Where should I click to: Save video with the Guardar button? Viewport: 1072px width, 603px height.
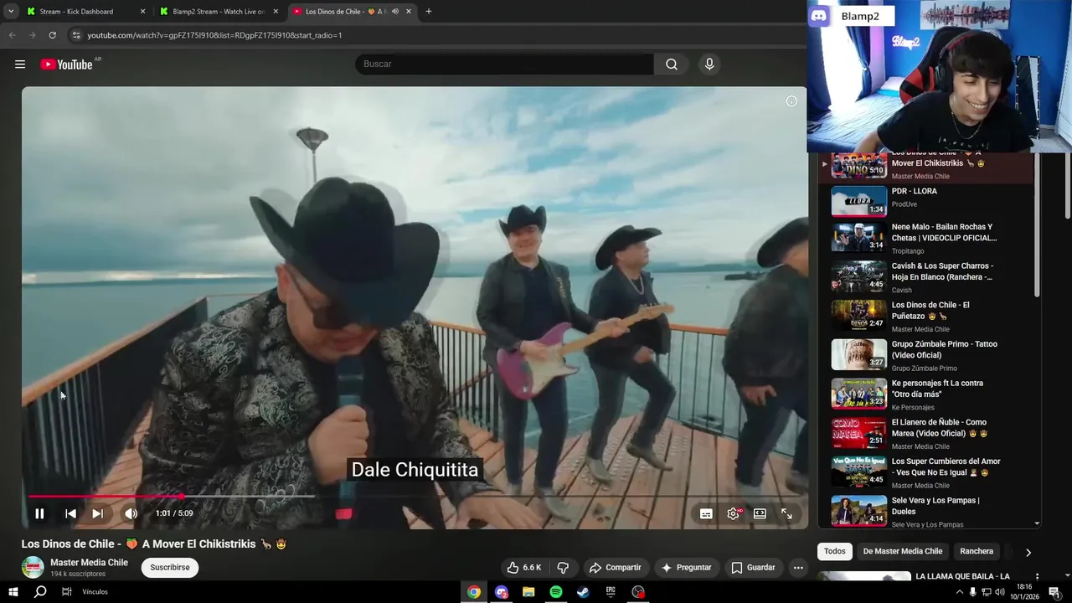pos(753,567)
